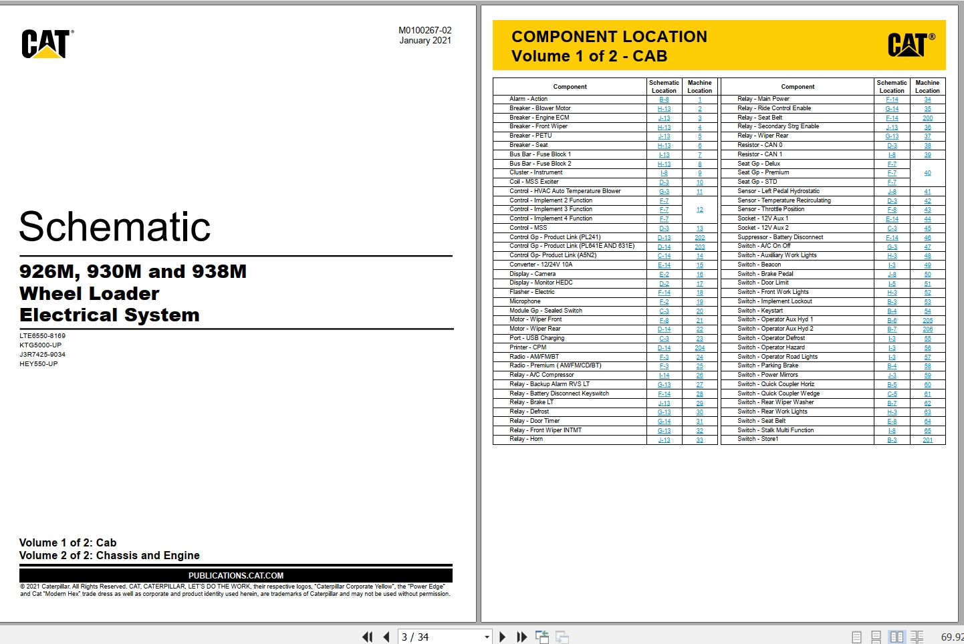
Task: Click the page number field showing 3 / 34
Action: [x=440, y=637]
